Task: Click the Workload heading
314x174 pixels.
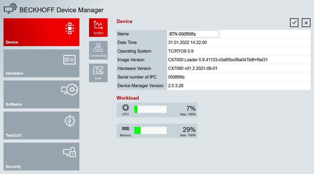Action: (x=128, y=98)
